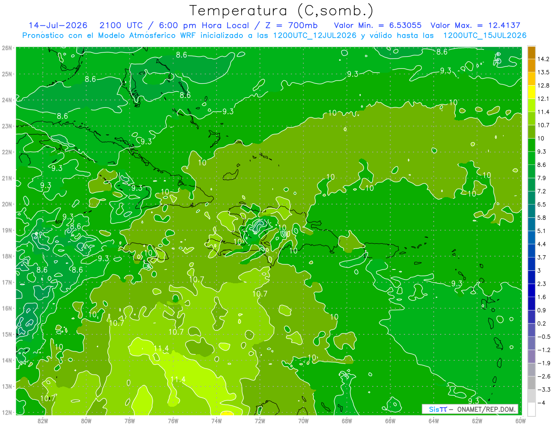Click latitude axis label '15N'

[6, 334]
